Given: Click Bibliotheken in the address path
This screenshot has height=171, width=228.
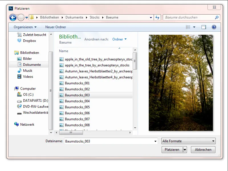Looking at the screenshot, I should (x=49, y=17).
